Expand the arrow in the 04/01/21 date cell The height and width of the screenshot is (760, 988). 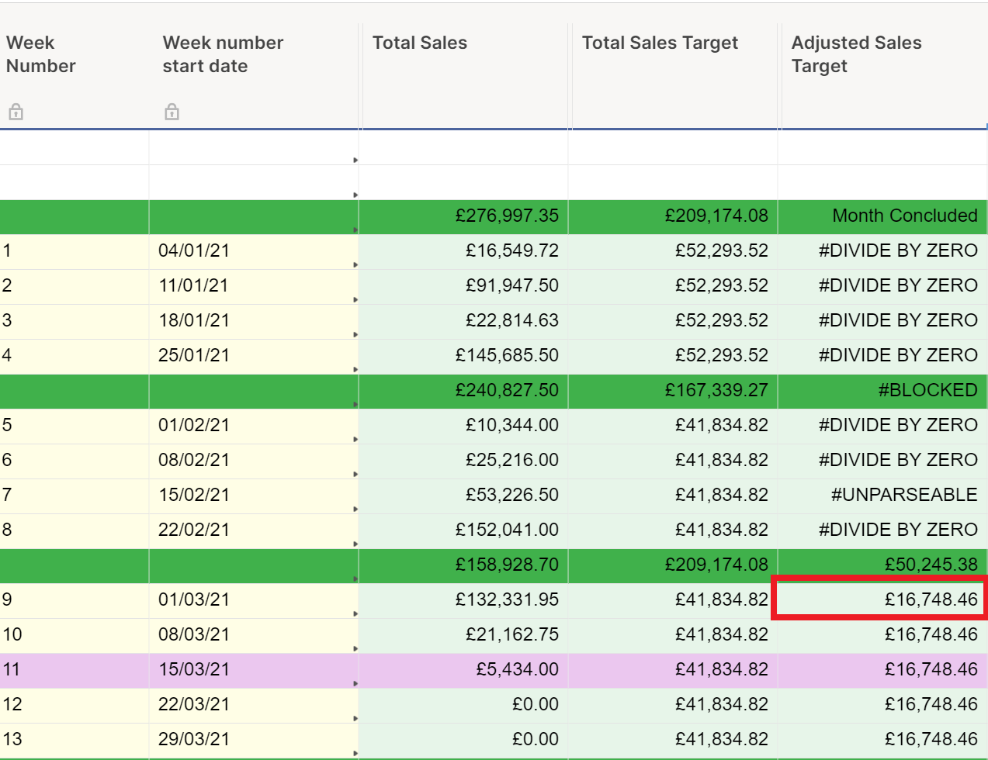click(x=355, y=265)
